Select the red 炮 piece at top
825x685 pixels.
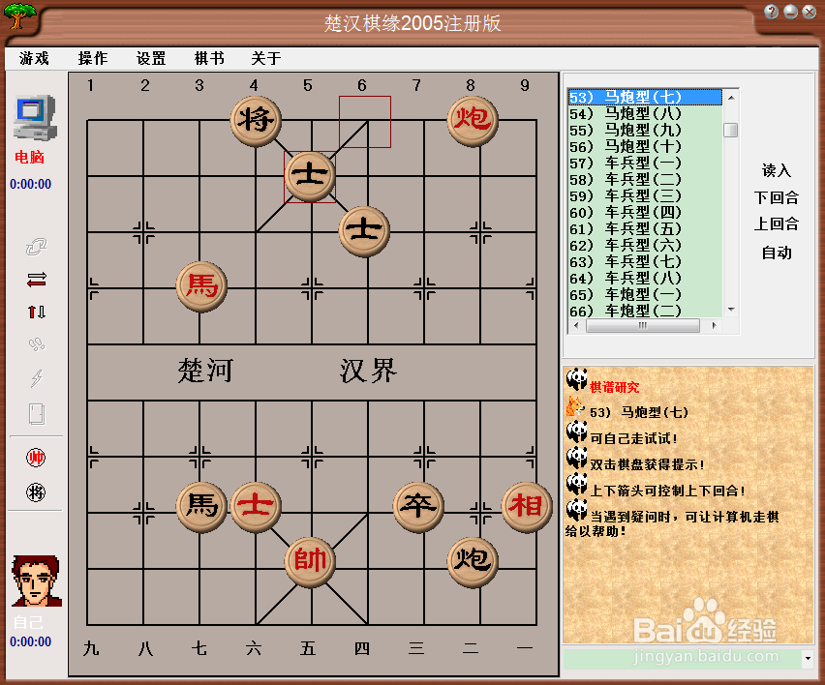(473, 120)
